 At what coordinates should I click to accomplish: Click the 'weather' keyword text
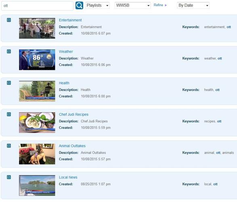point(210,58)
